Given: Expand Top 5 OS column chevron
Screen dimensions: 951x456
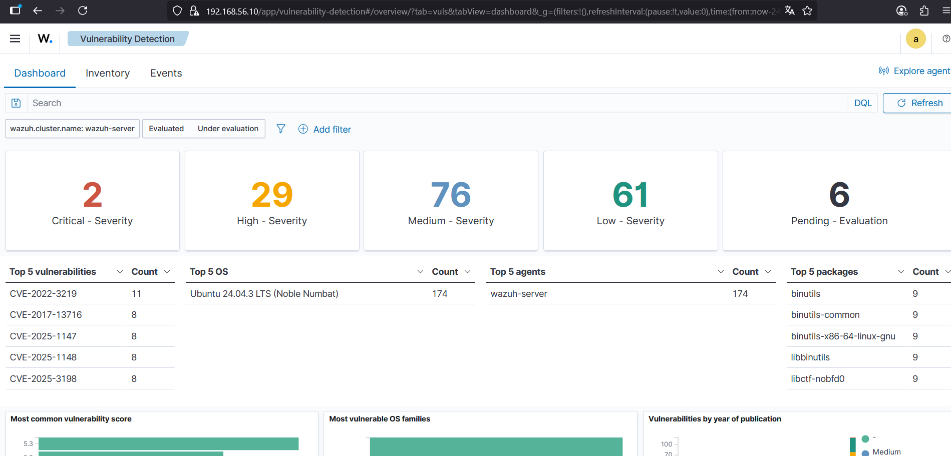Looking at the screenshot, I should click(420, 272).
